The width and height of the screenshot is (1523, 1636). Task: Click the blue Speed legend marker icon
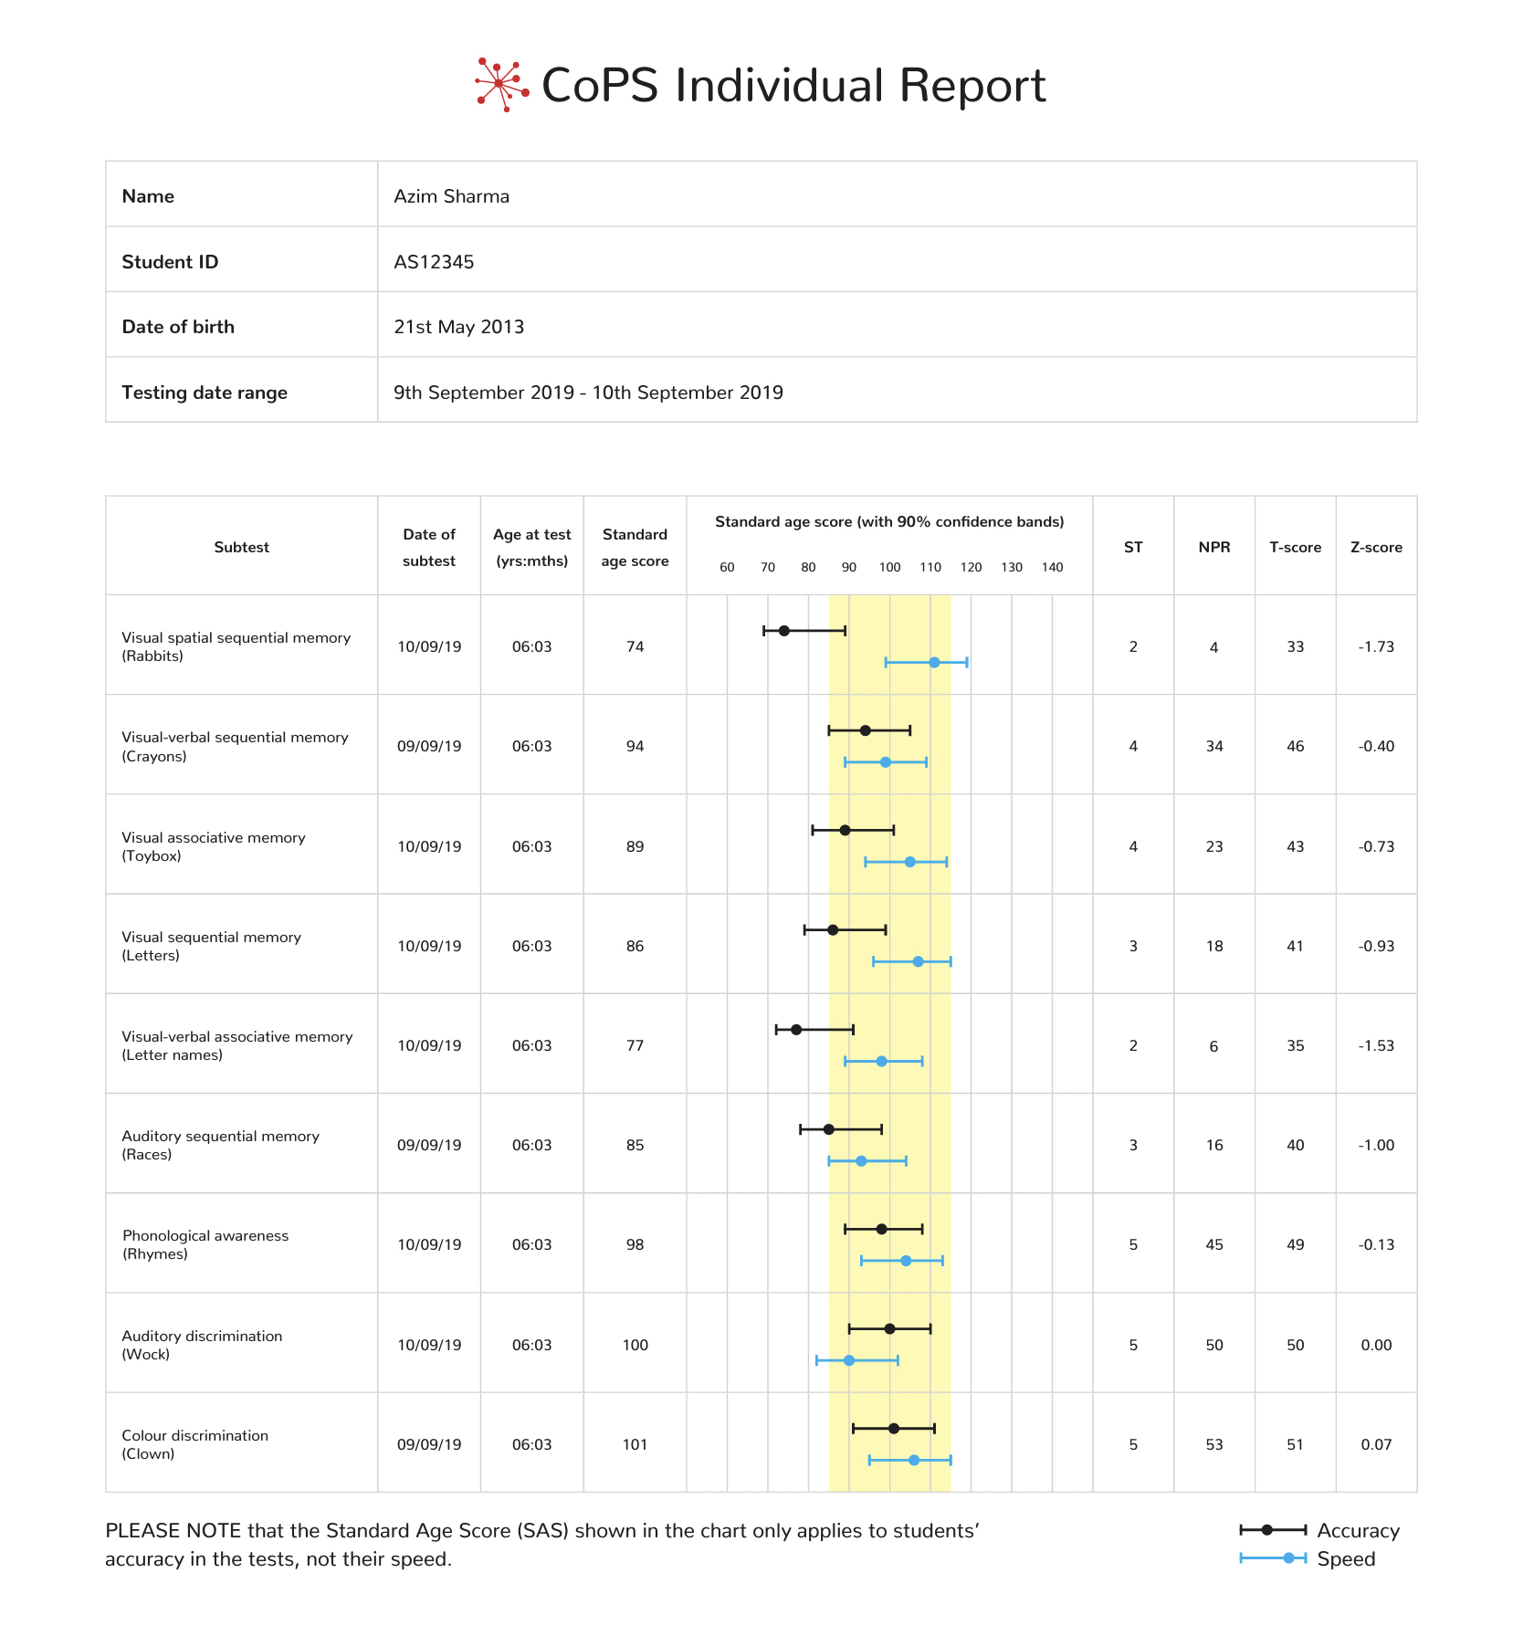click(x=1273, y=1558)
